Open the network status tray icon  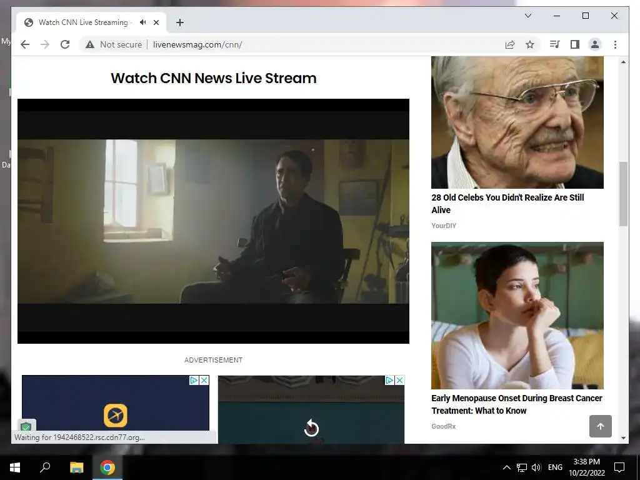click(x=522, y=467)
